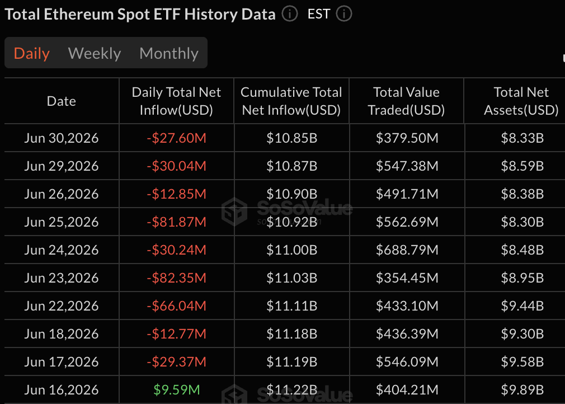Select the Jun 26,2026 date cell

[62, 194]
